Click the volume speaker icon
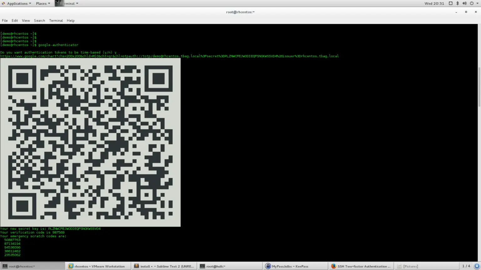 tap(464, 3)
